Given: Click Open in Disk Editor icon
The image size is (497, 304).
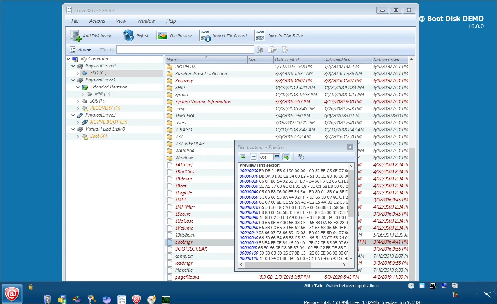Looking at the screenshot, I should pos(260,36).
